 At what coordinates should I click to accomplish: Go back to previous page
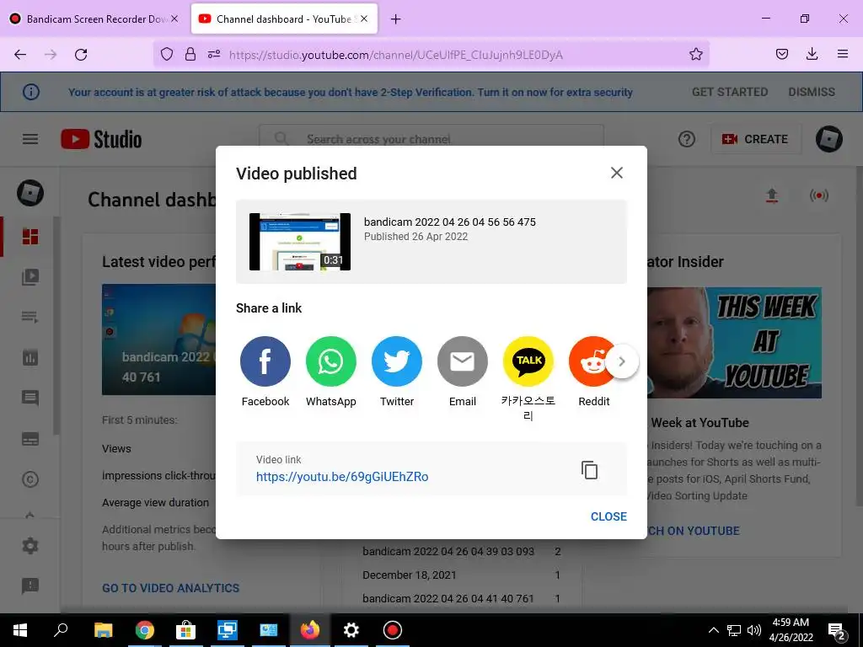(x=20, y=54)
